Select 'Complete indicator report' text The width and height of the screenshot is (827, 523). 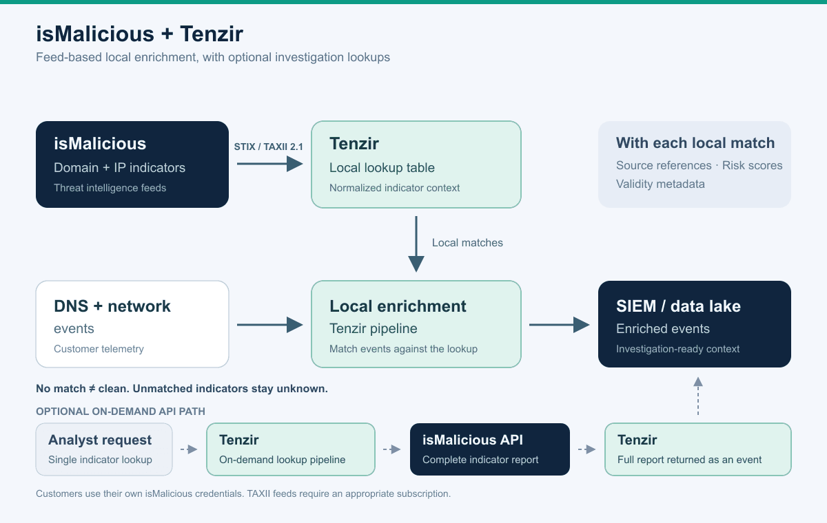pos(480,460)
